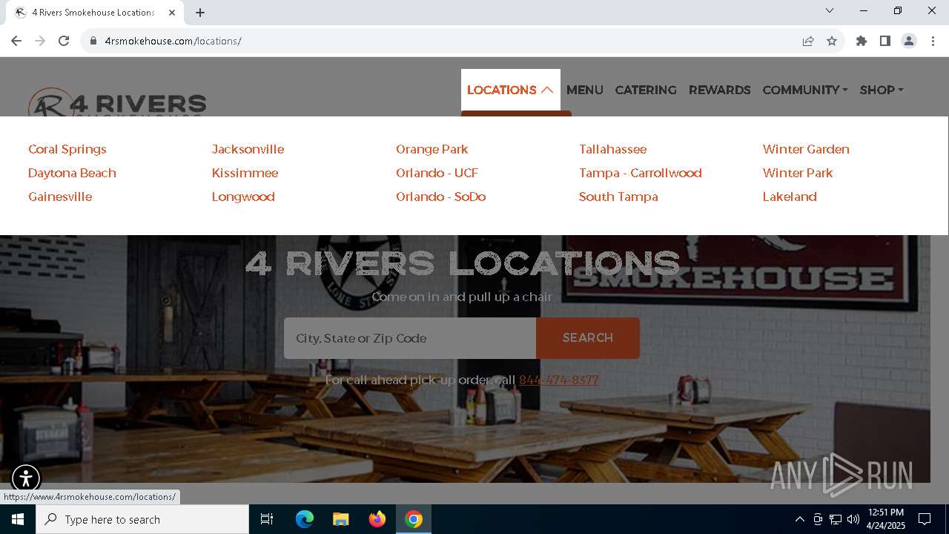Screen dimensions: 949x534
Task: Toggle Chrome side panel icon
Action: tap(885, 41)
